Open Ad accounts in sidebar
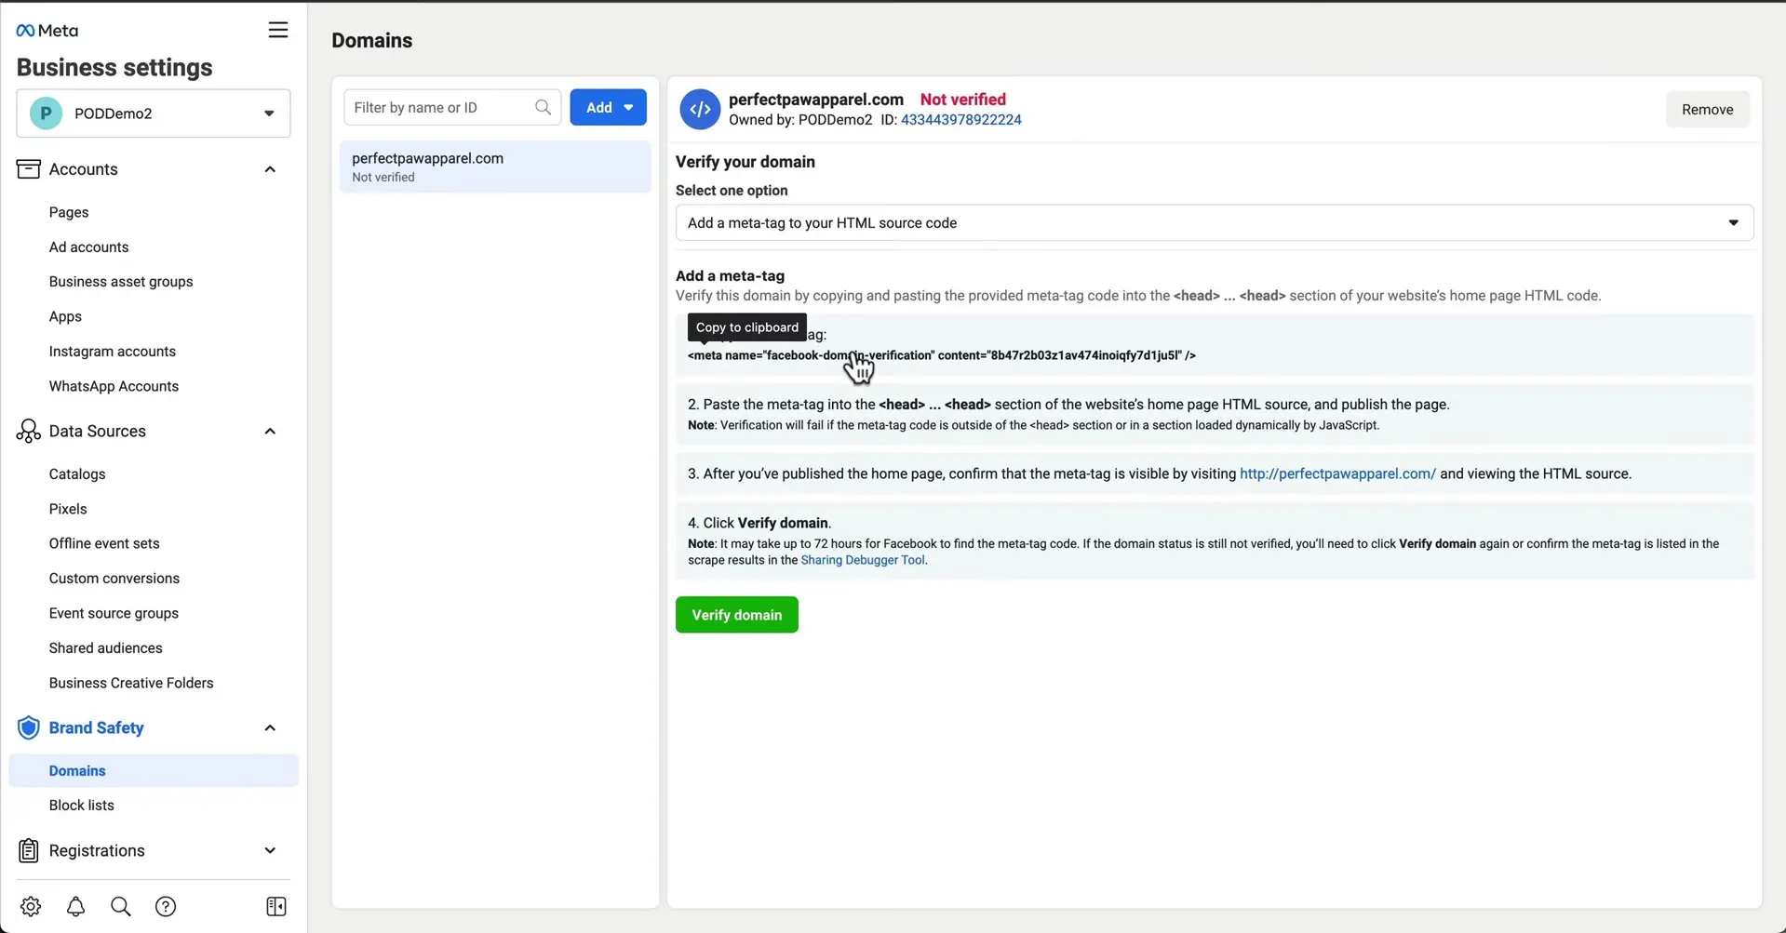The width and height of the screenshot is (1786, 933). click(x=88, y=247)
